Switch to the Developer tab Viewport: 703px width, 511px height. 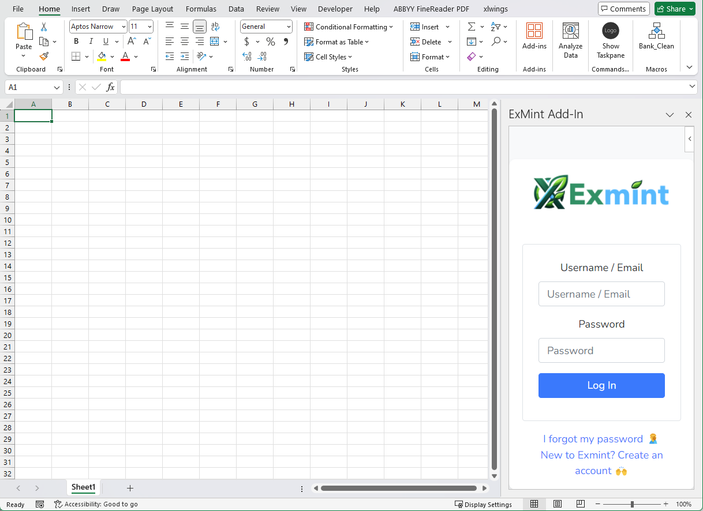[x=335, y=9]
